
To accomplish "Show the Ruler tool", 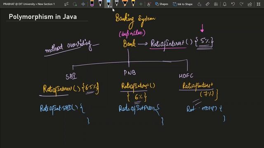I will (207, 4).
